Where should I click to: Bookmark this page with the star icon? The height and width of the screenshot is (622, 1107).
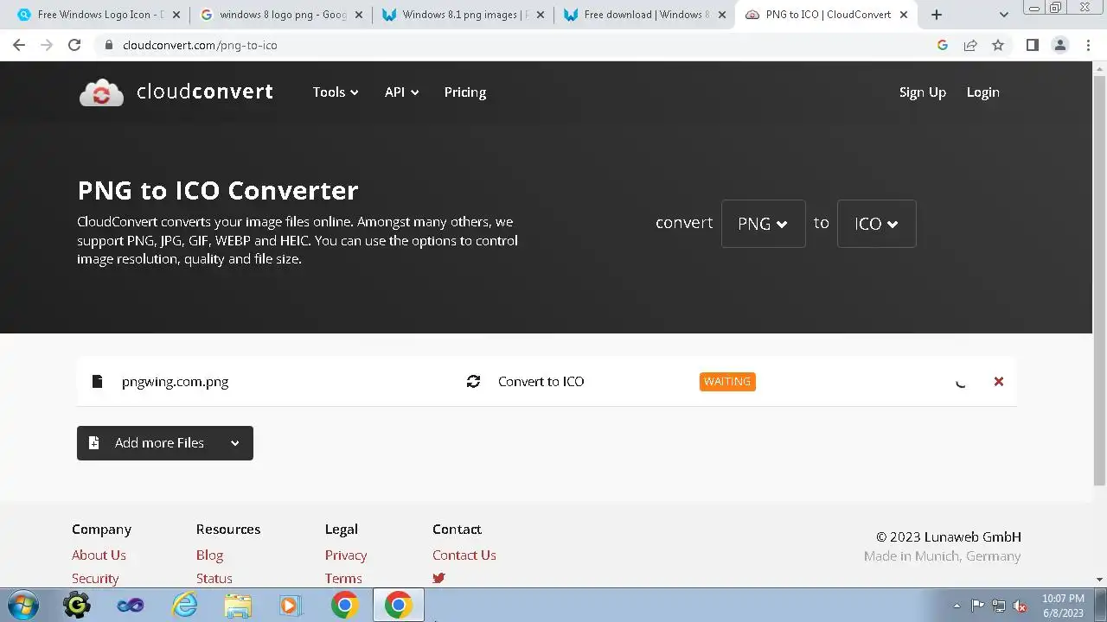click(998, 45)
